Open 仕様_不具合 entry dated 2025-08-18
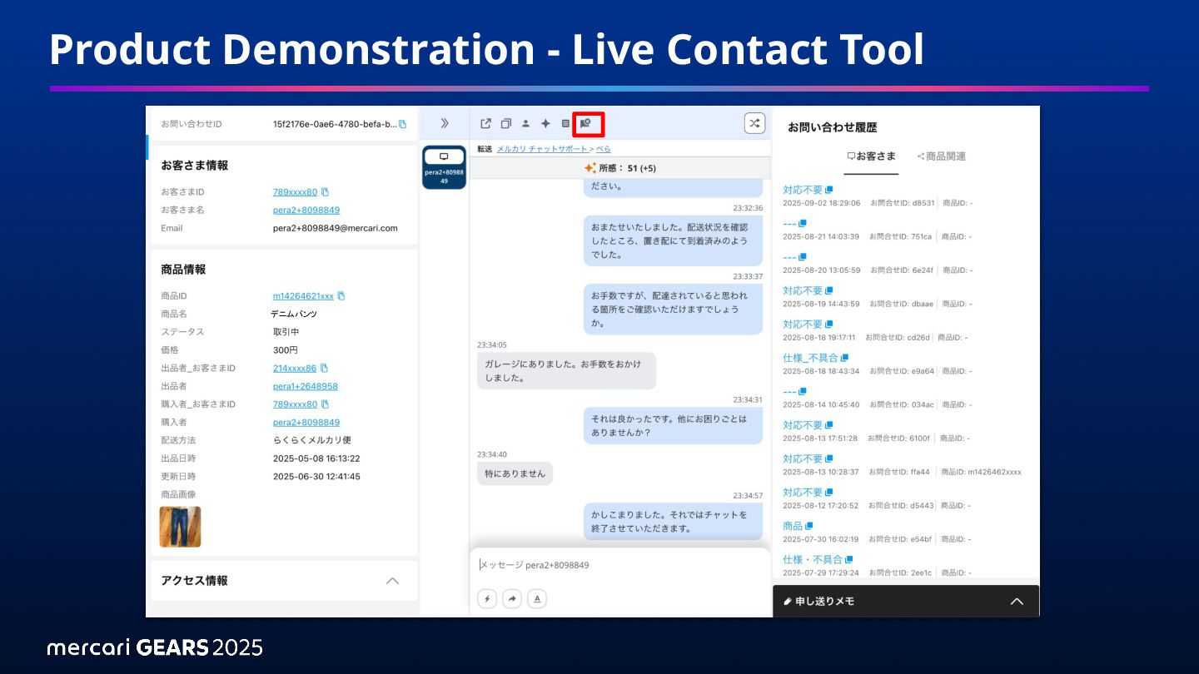The height and width of the screenshot is (674, 1199). (810, 358)
